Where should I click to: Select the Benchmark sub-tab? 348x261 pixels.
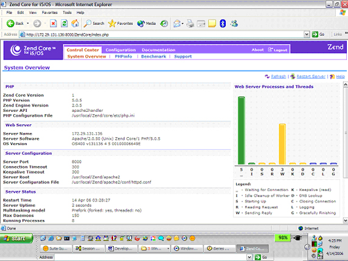tap(153, 56)
